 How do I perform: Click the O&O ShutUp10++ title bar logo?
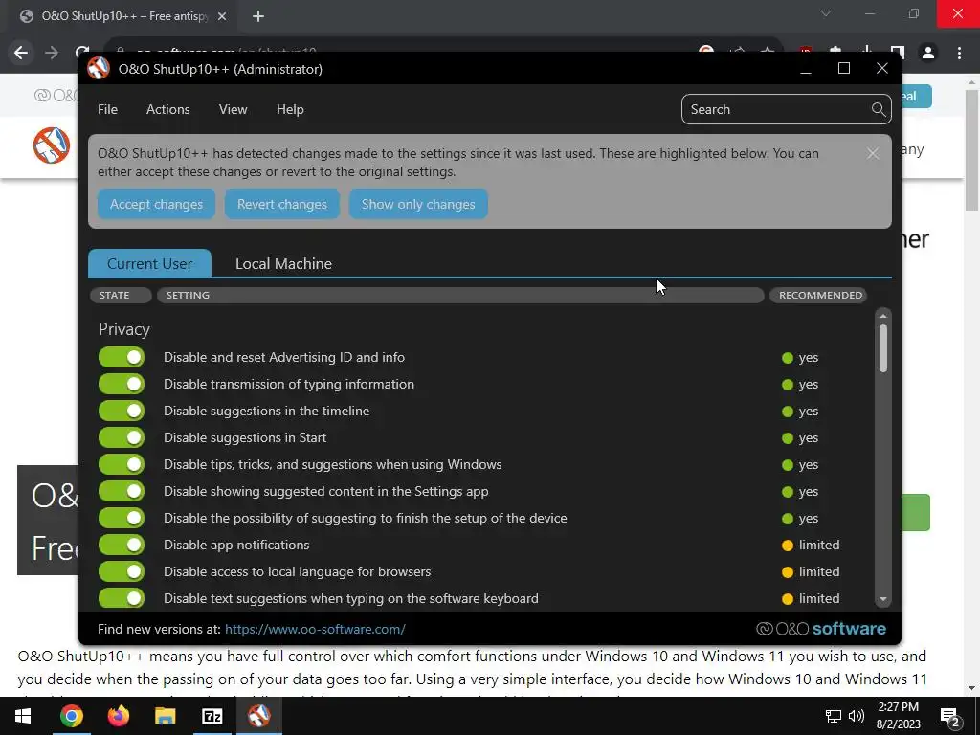pos(99,69)
